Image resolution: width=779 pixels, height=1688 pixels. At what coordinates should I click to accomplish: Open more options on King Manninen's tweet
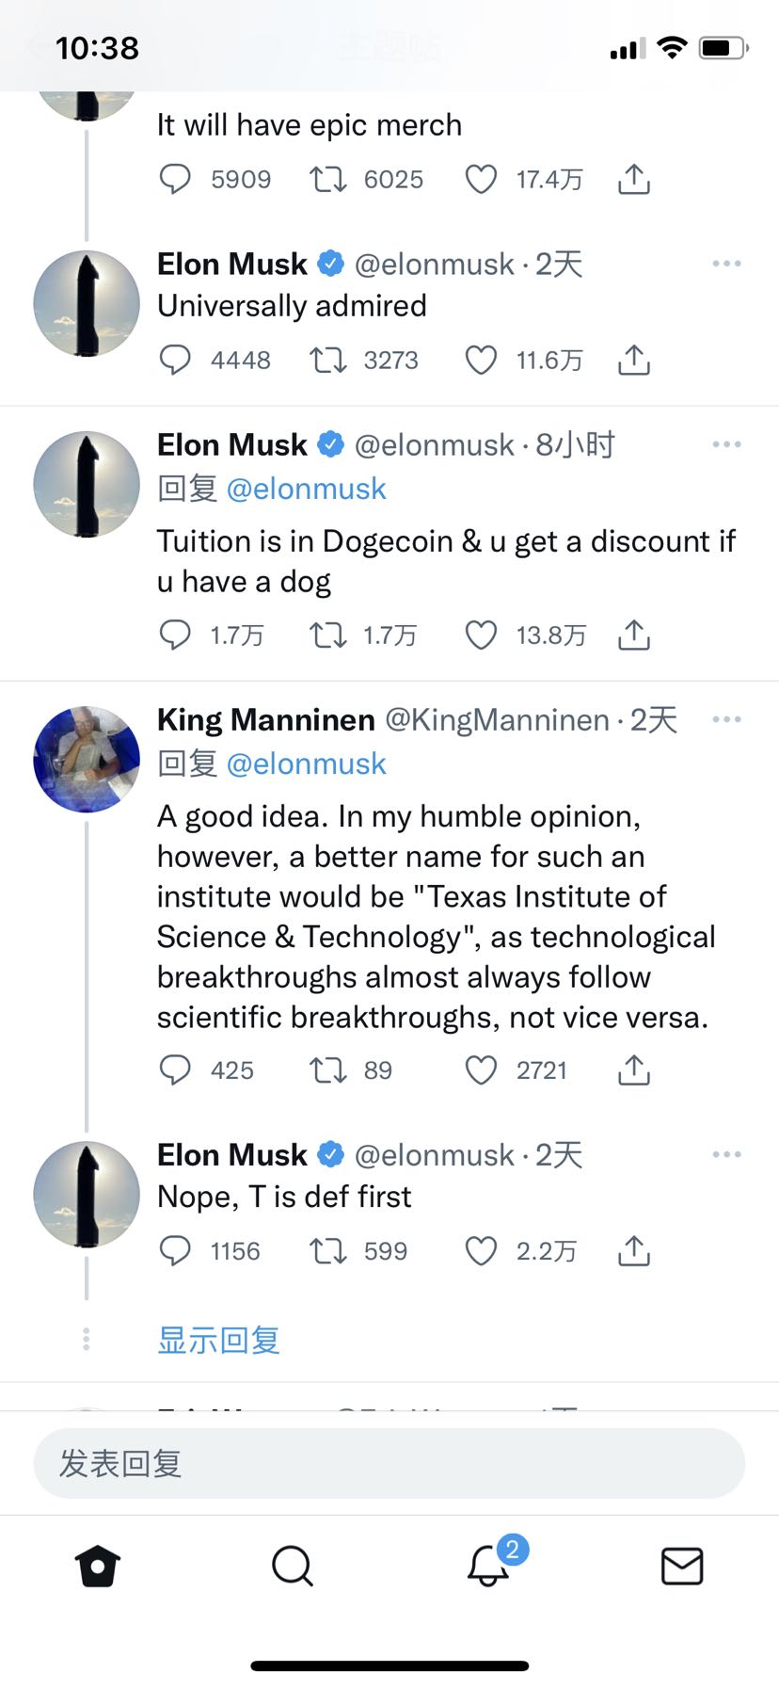point(726,719)
